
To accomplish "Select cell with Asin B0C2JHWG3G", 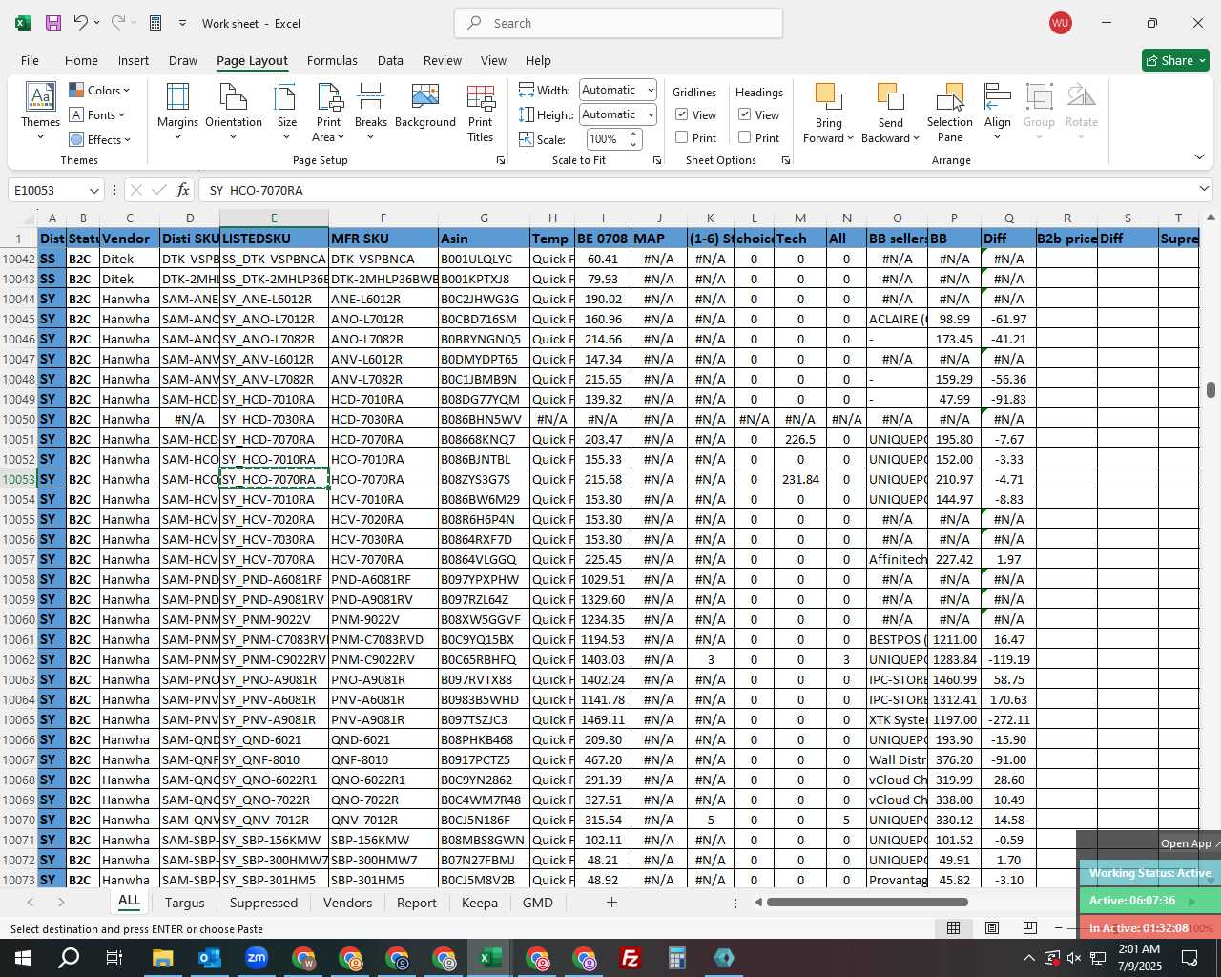I will click(x=484, y=299).
